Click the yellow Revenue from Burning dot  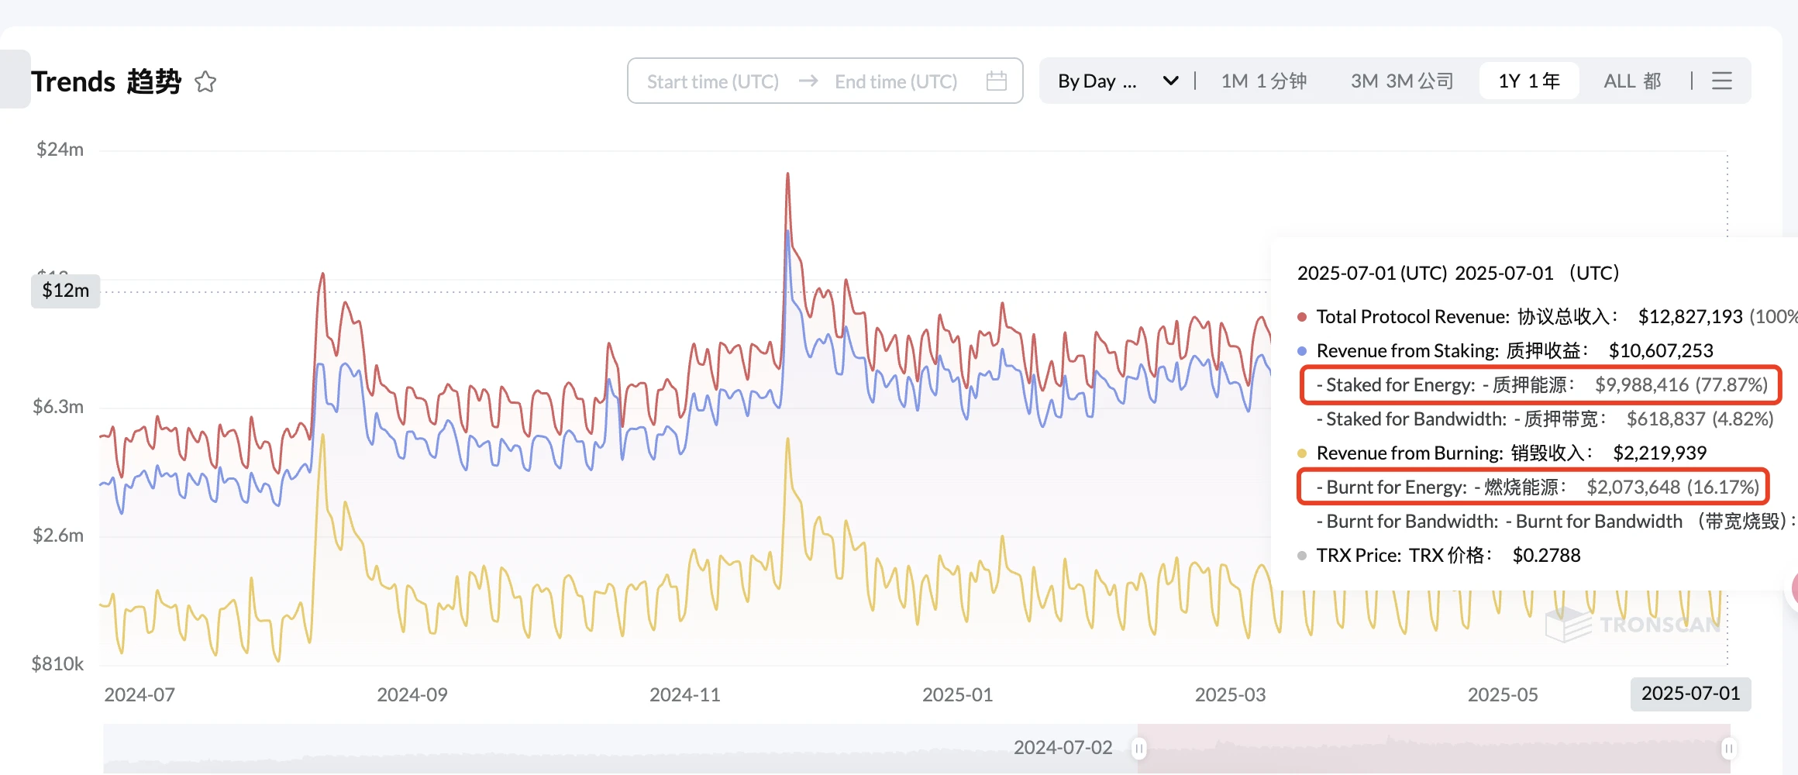click(1302, 453)
